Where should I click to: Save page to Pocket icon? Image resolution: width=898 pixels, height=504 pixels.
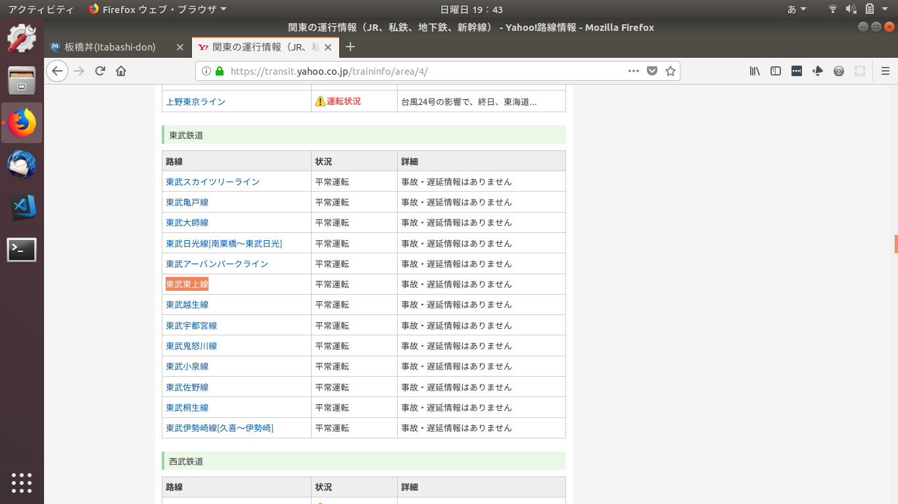(651, 71)
